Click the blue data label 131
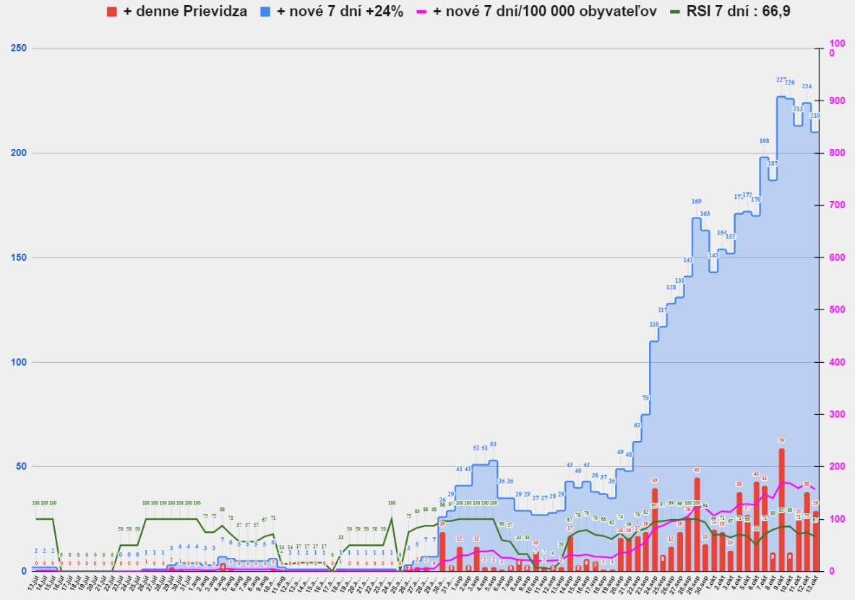The image size is (855, 600). (679, 281)
